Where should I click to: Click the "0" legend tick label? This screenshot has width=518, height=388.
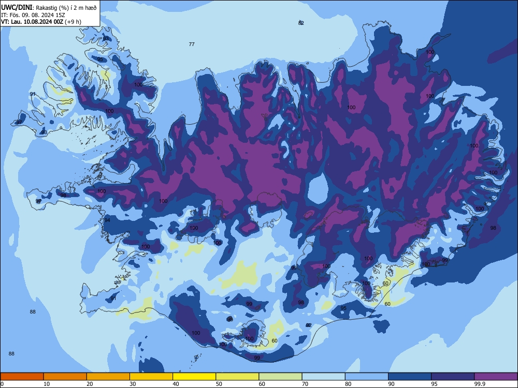point(2,384)
